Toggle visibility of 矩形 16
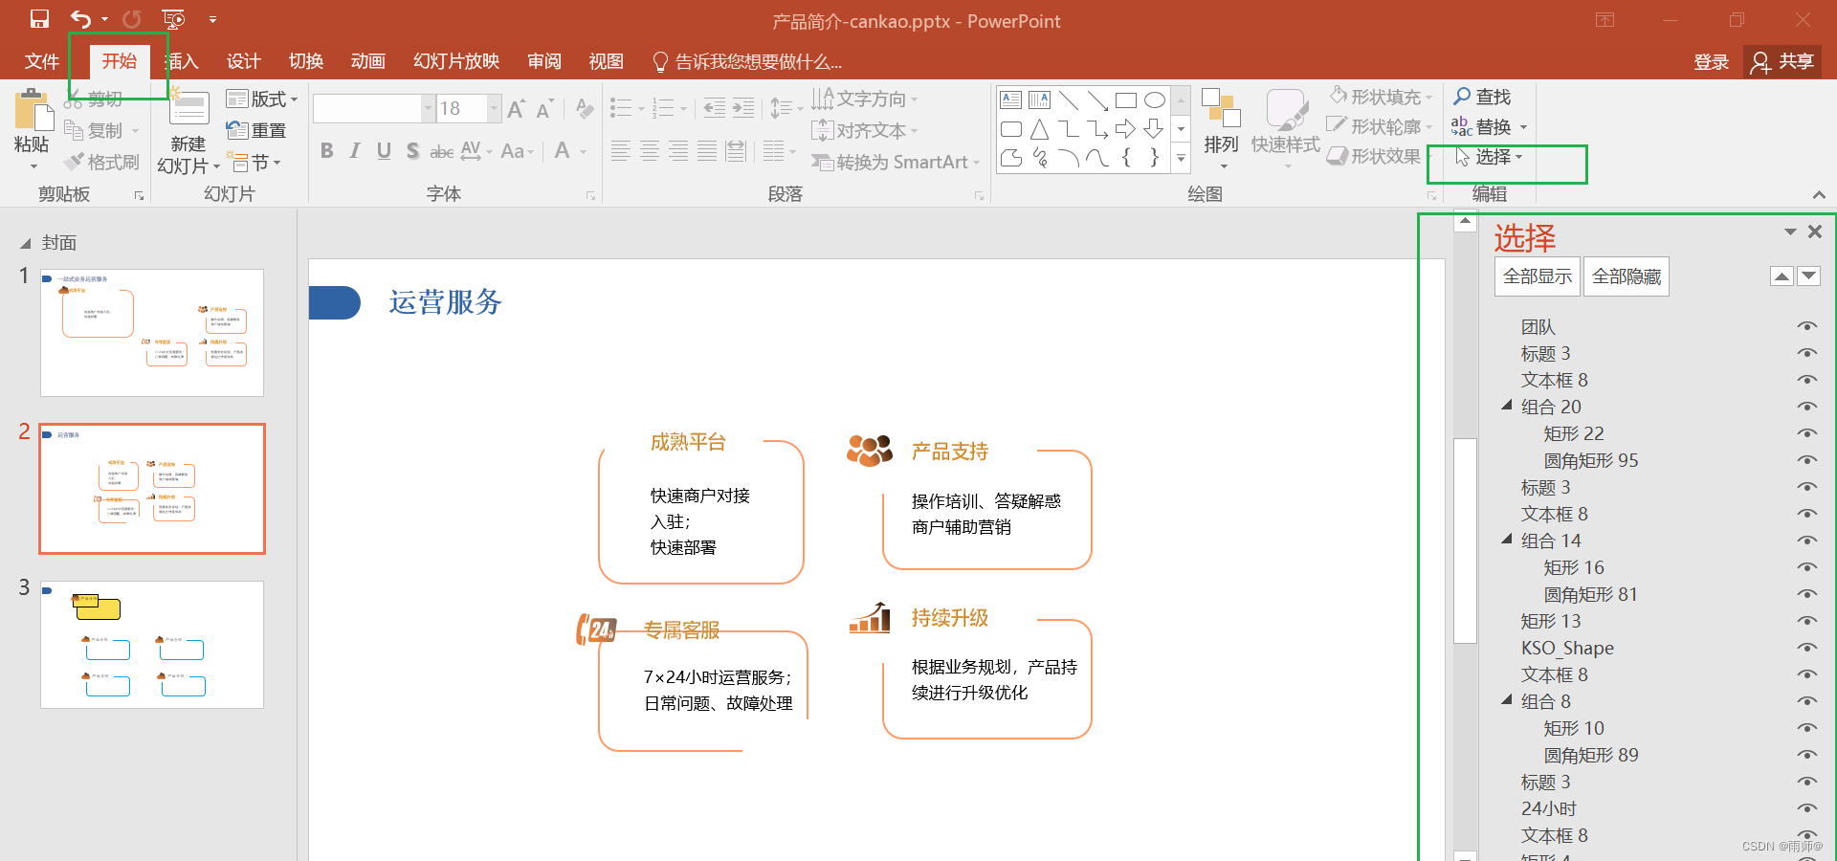The image size is (1837, 861). [x=1806, y=567]
